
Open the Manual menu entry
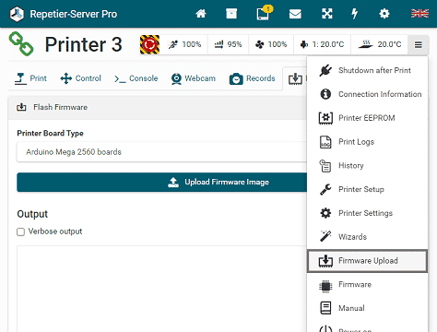coord(368,308)
